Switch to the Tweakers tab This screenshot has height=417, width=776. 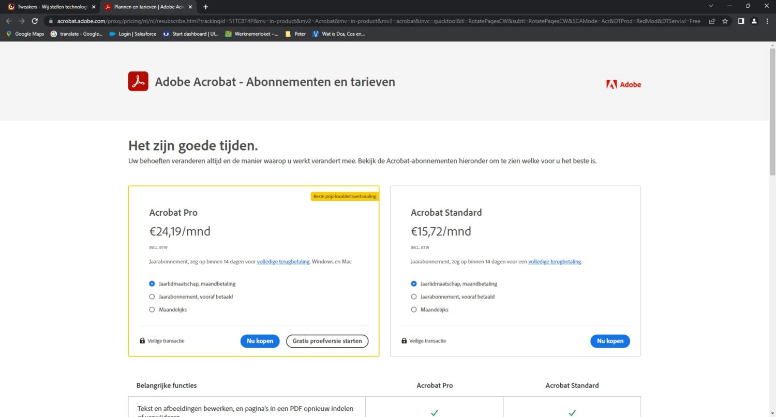point(49,7)
